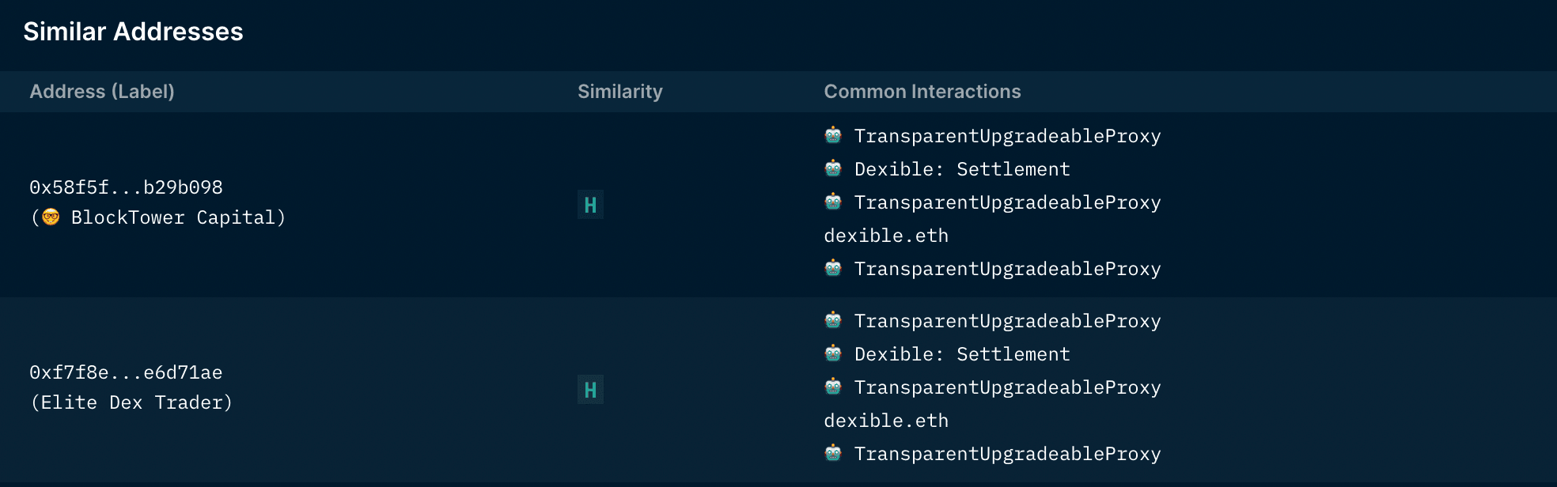Viewport: 1557px width, 487px height.
Task: Open dexible.eth in the Elite Dex Trader row
Action: [x=886, y=421]
